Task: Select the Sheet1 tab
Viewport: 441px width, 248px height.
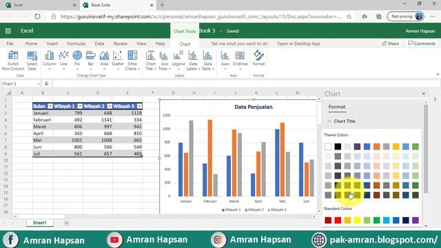Action: tap(40, 223)
